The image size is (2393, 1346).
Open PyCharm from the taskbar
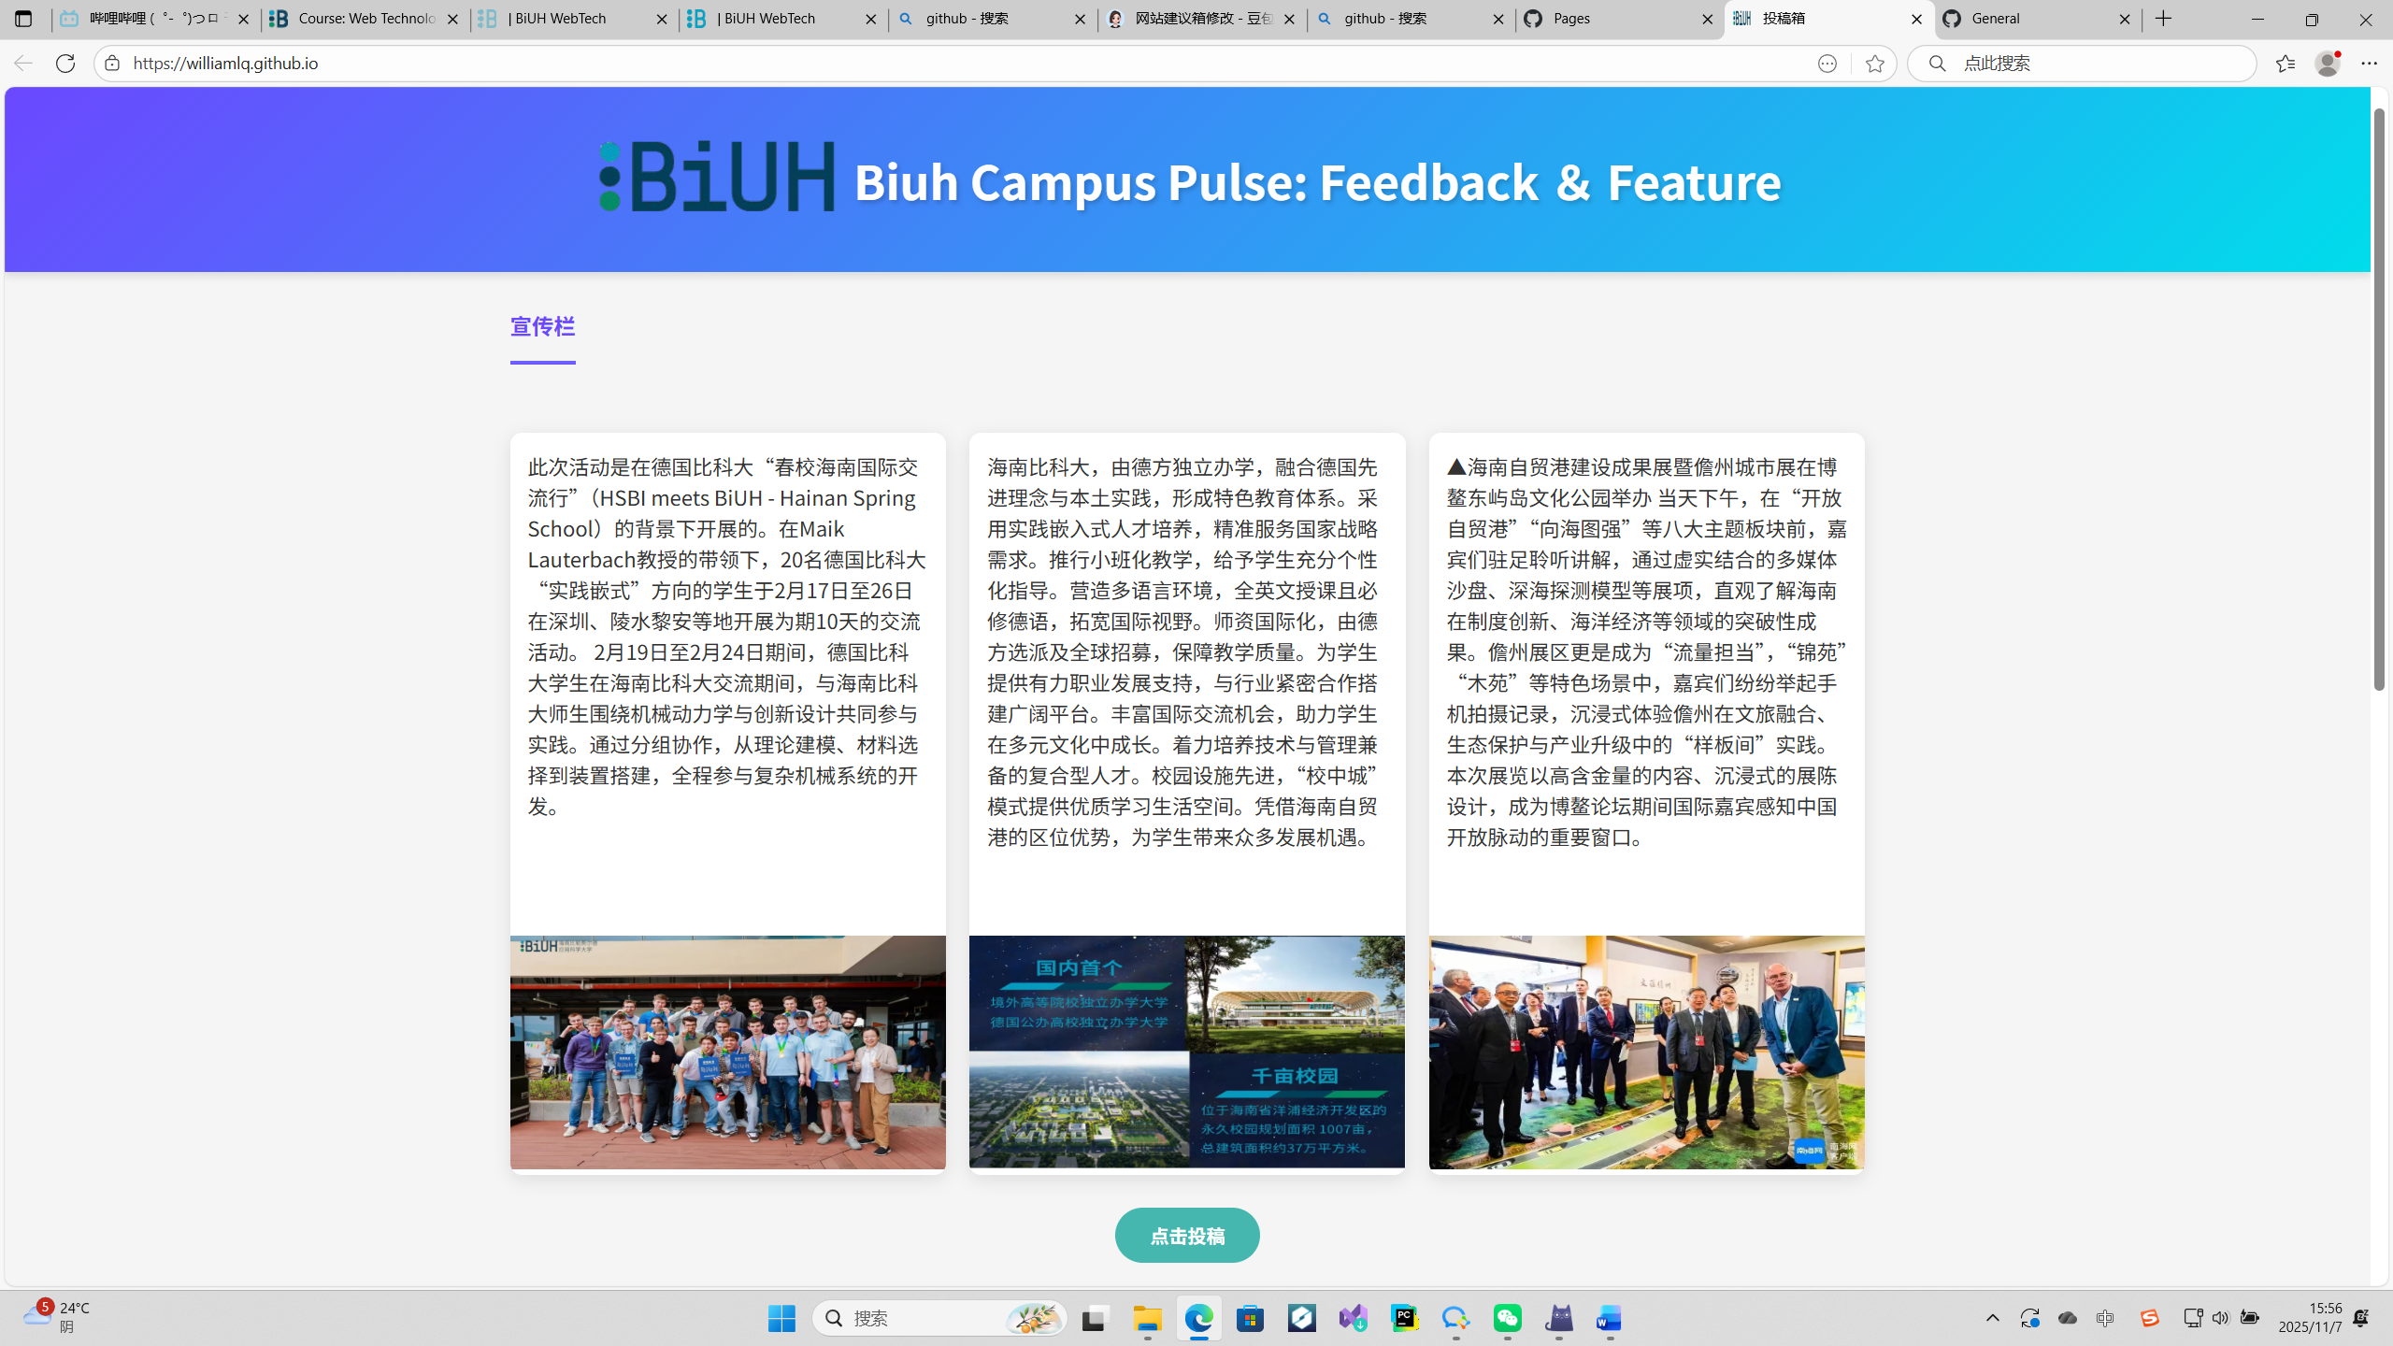[x=1404, y=1318]
